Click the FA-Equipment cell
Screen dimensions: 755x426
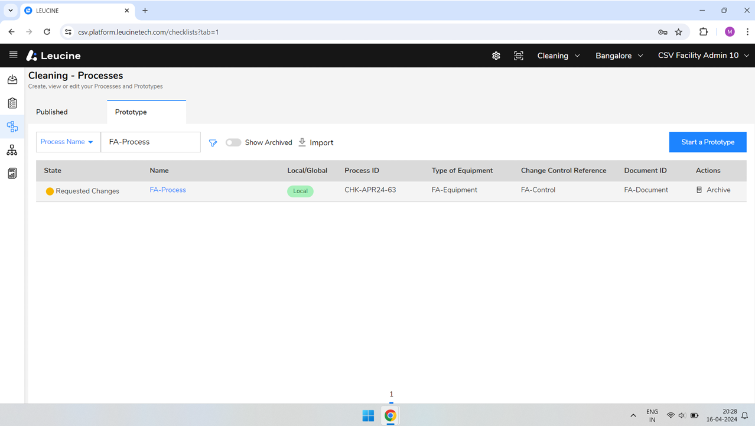pyautogui.click(x=454, y=190)
